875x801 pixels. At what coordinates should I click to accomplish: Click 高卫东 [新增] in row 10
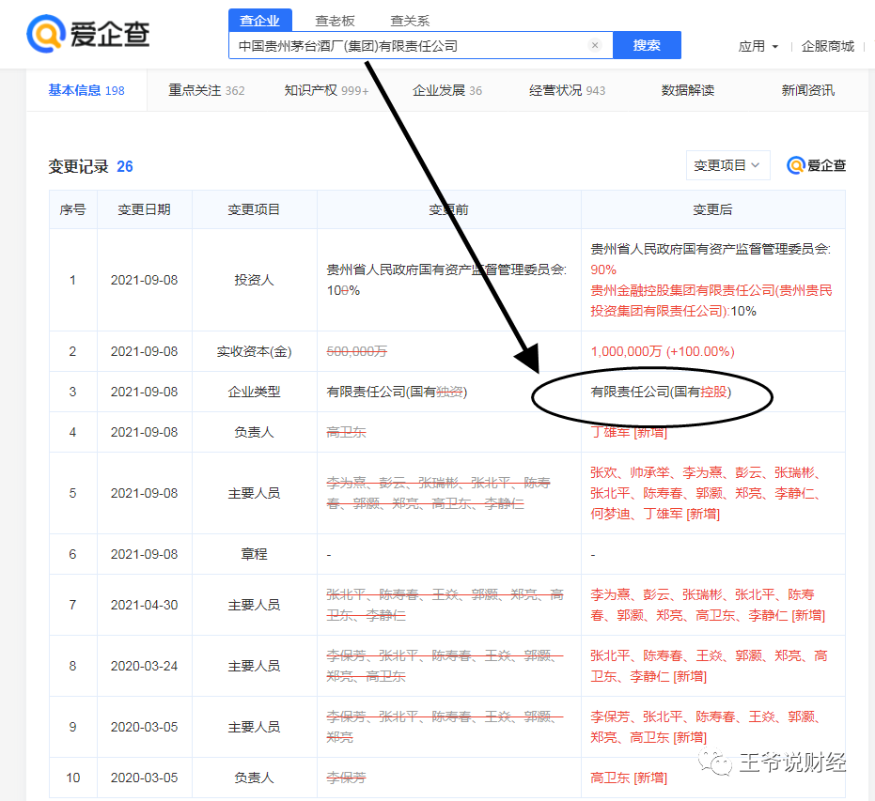[629, 778]
